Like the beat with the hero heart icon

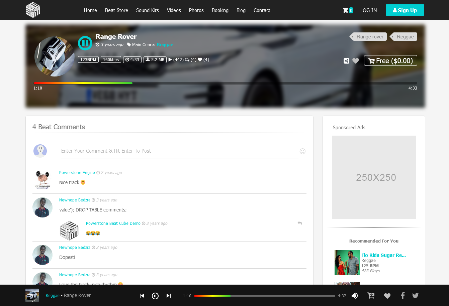click(x=356, y=61)
